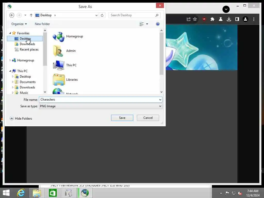This screenshot has height=198, width=264.
Task: Open Homegroup icon in file list
Action: point(59,37)
